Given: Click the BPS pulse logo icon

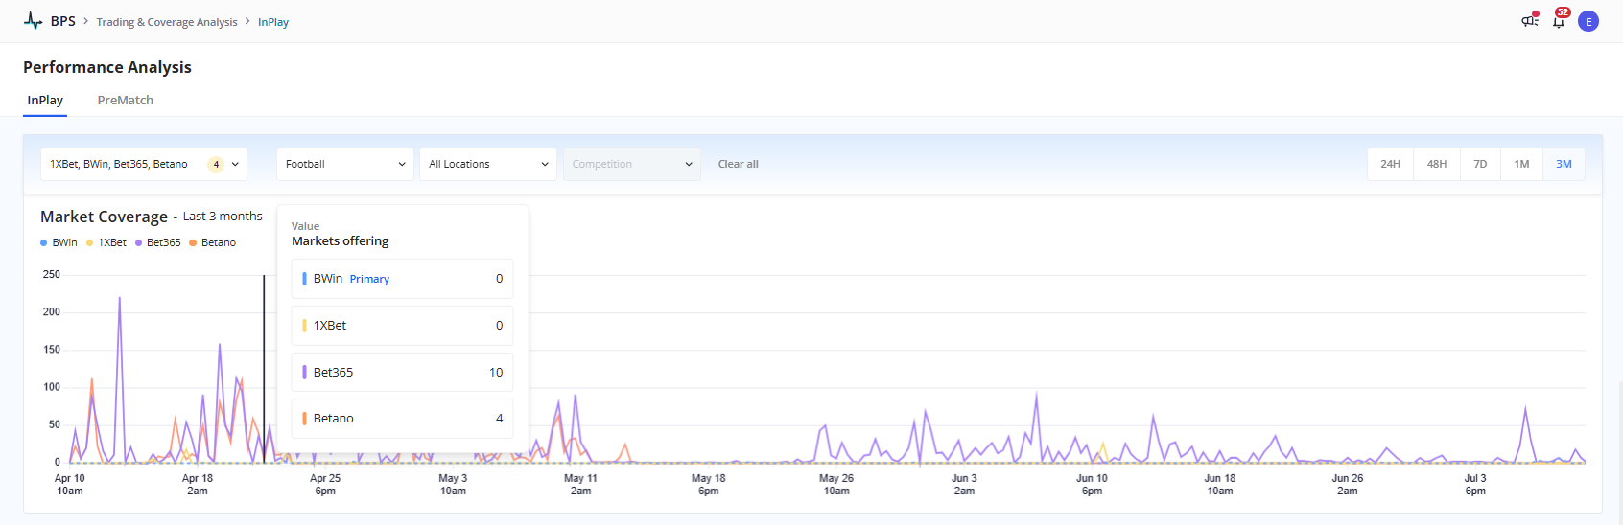Looking at the screenshot, I should click(x=33, y=21).
